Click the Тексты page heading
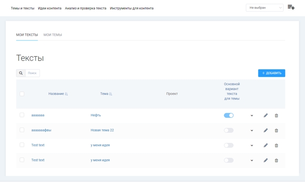 (x=30, y=58)
